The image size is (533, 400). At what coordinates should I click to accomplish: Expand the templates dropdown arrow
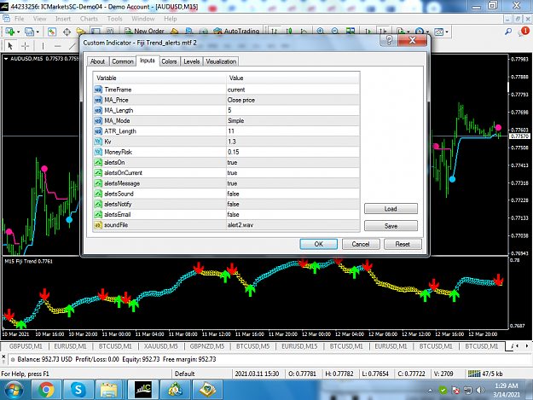point(447,32)
